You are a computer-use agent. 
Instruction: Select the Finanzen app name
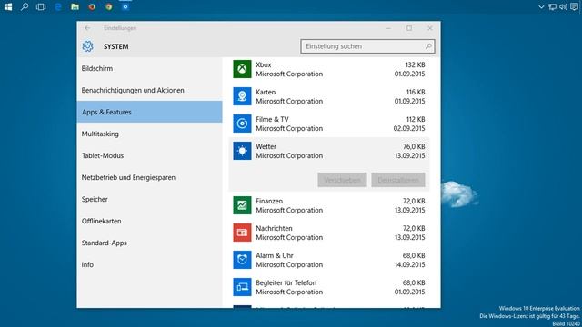pos(269,201)
